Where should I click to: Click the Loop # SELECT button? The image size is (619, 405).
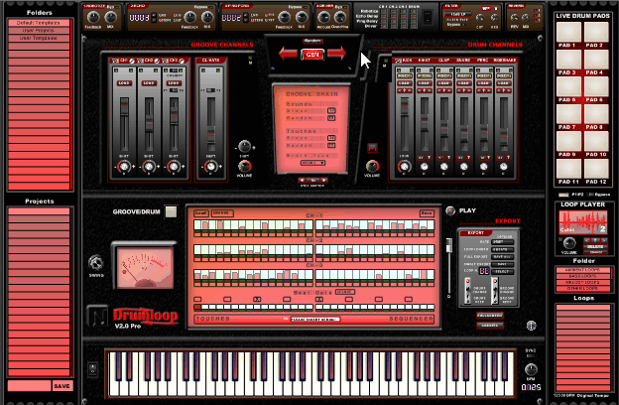502,271
